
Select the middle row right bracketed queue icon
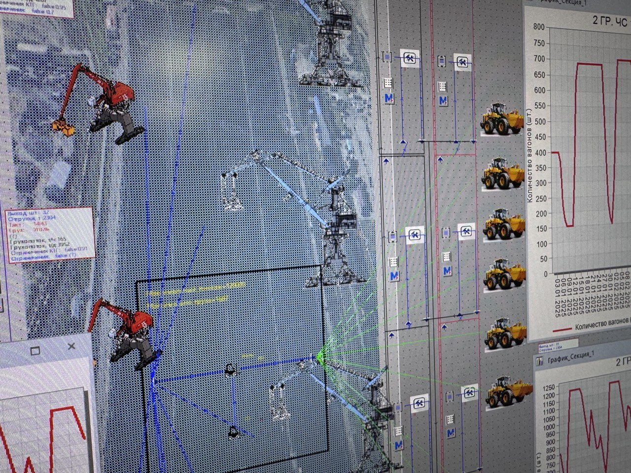[x=445, y=233]
